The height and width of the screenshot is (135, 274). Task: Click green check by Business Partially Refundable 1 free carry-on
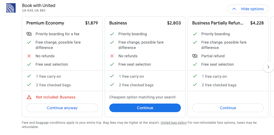[195, 76]
